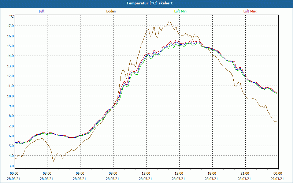293x183 pixels.
Task: Click the '9,0' y-axis value
Action: pos(11,106)
